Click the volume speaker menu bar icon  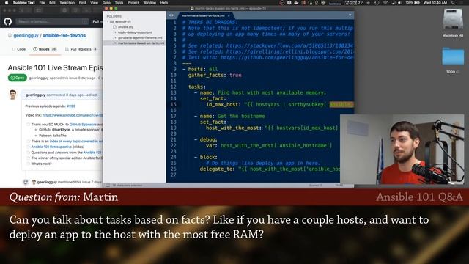(x=400, y=3)
